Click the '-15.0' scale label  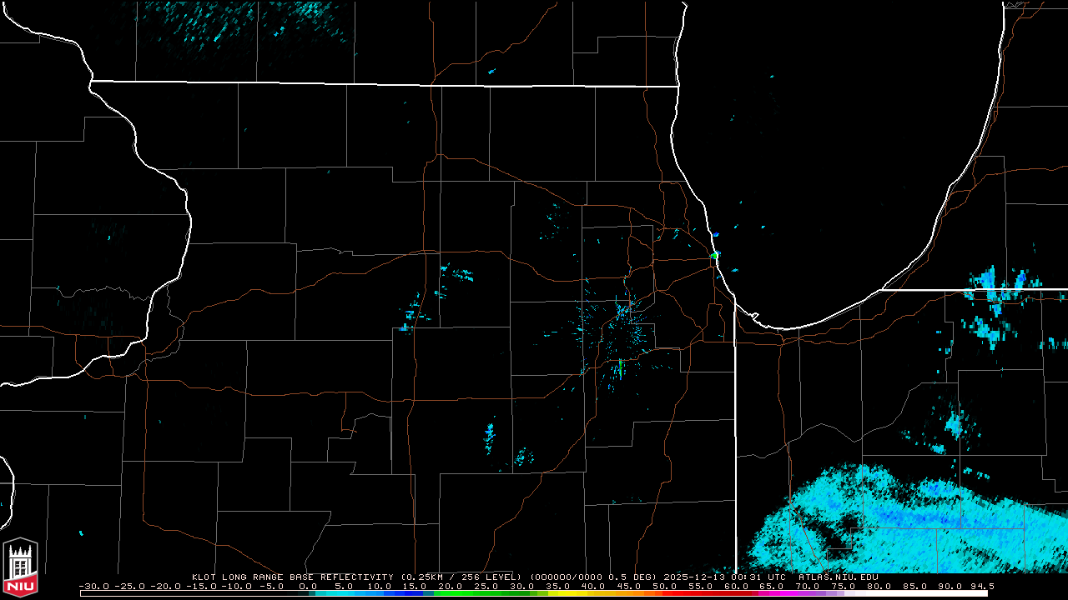coord(201,586)
